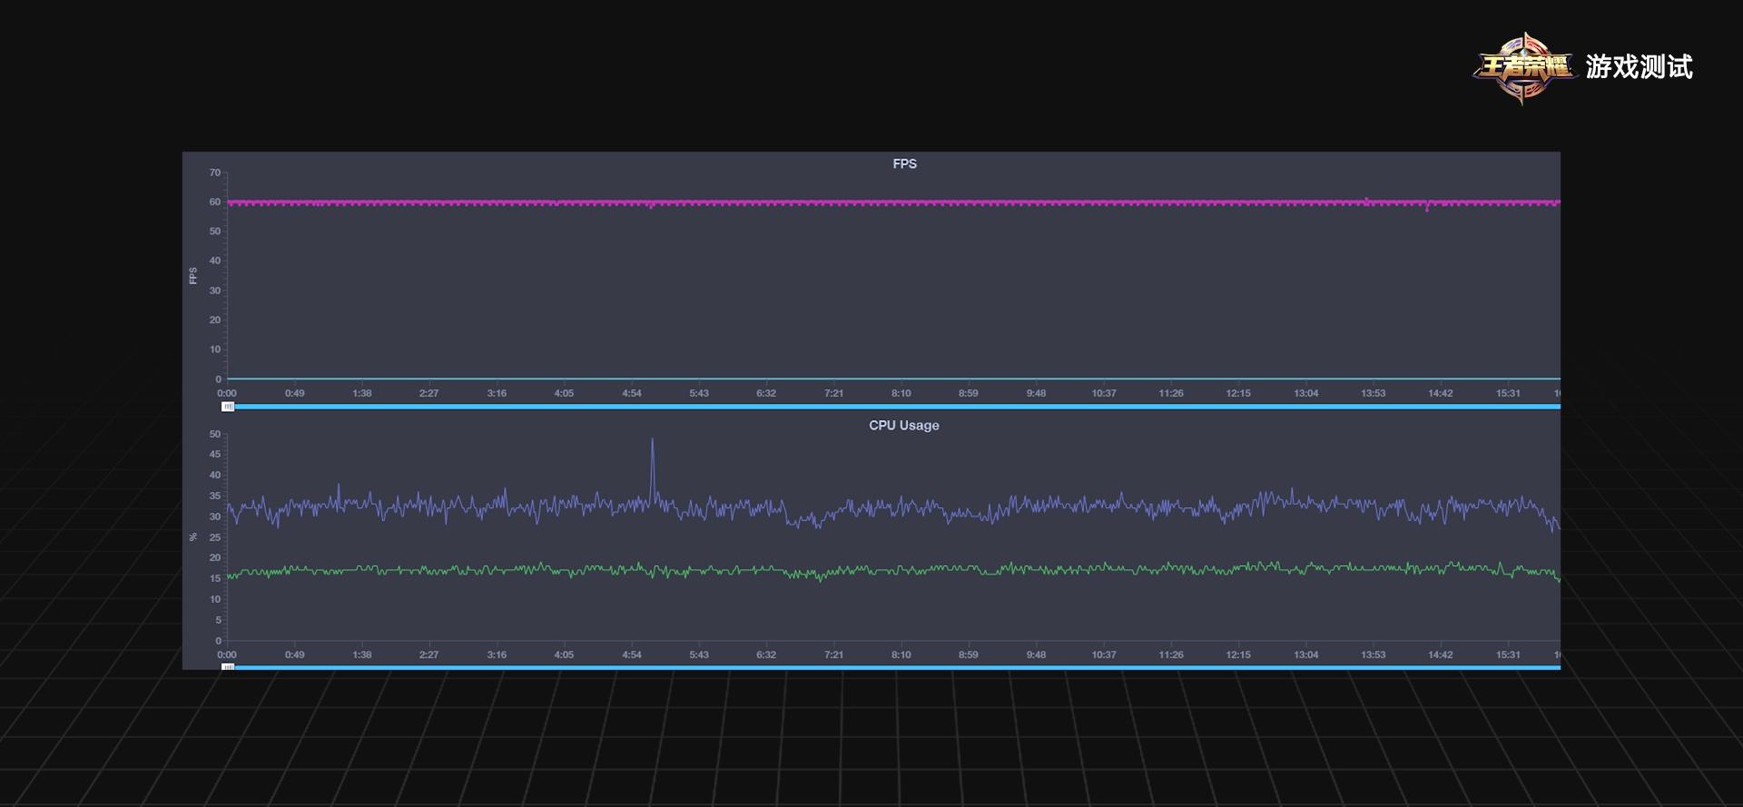
Task: Click the CPU Usage range slider handle
Action: [x=228, y=667]
